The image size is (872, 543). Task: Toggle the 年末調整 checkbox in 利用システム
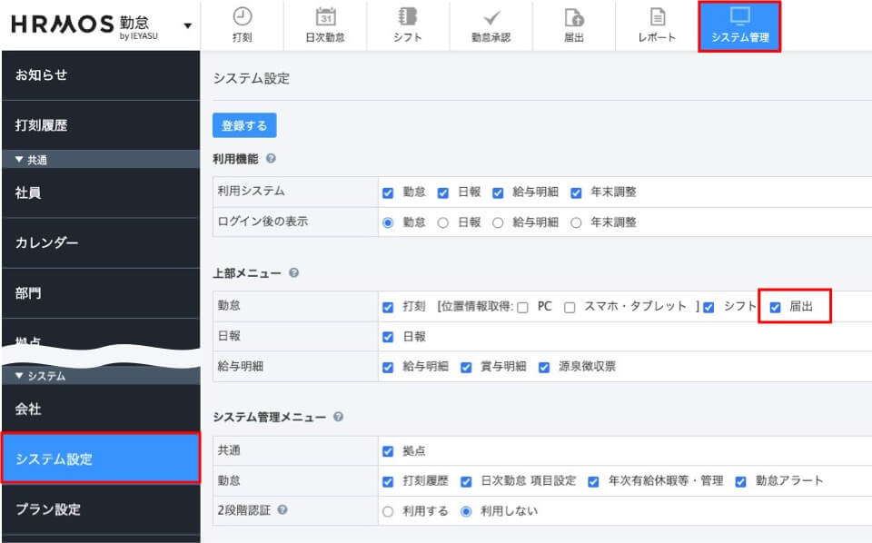[576, 193]
